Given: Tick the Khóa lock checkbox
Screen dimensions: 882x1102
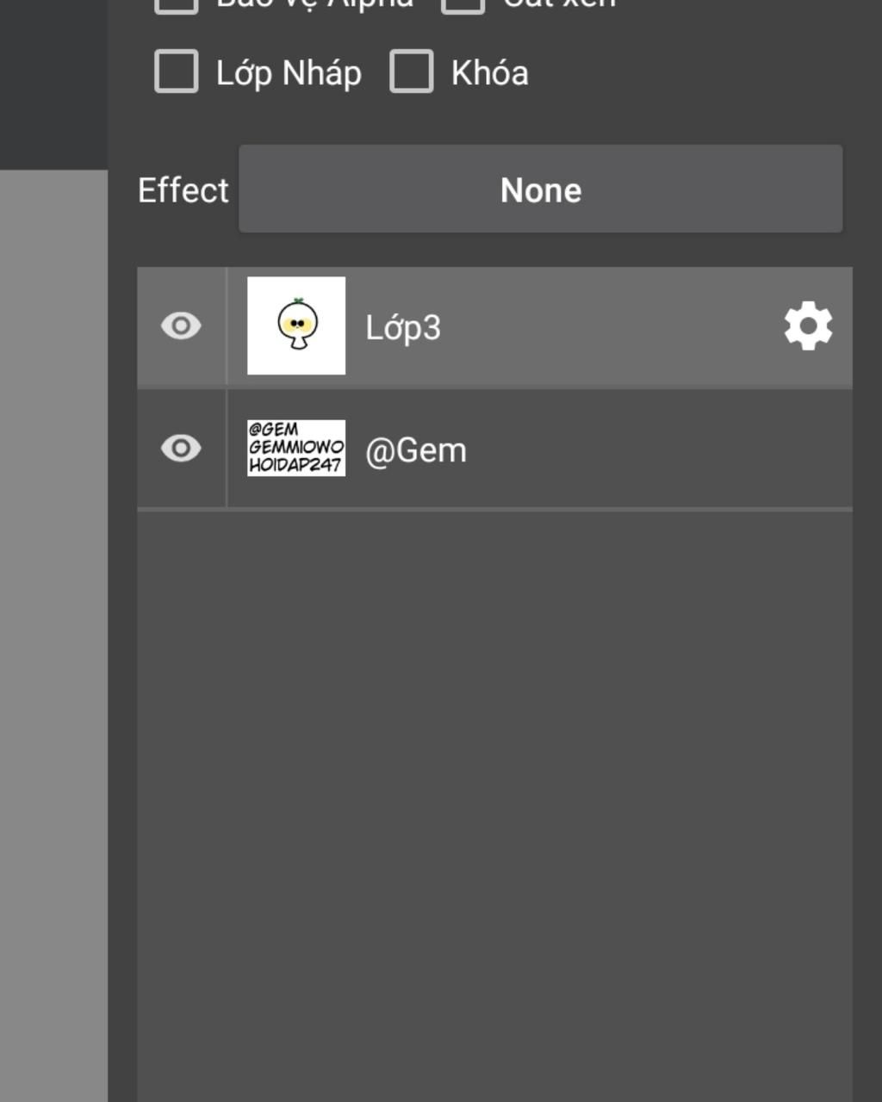Looking at the screenshot, I should pos(412,71).
